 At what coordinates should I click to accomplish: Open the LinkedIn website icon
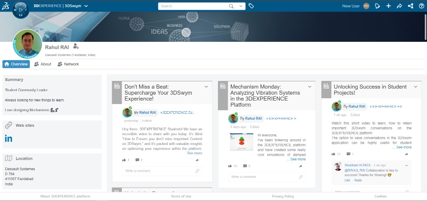8,138
